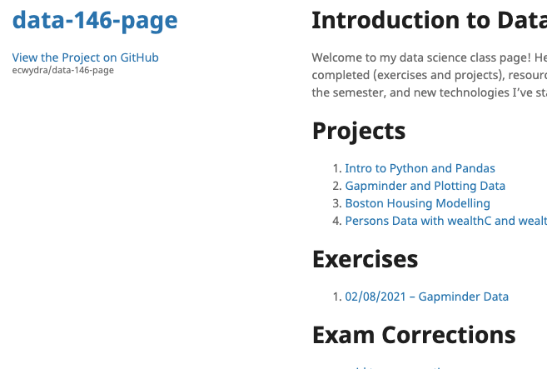
Task: Click the ecwydra/data-146-page repository text
Action: pyautogui.click(x=63, y=70)
